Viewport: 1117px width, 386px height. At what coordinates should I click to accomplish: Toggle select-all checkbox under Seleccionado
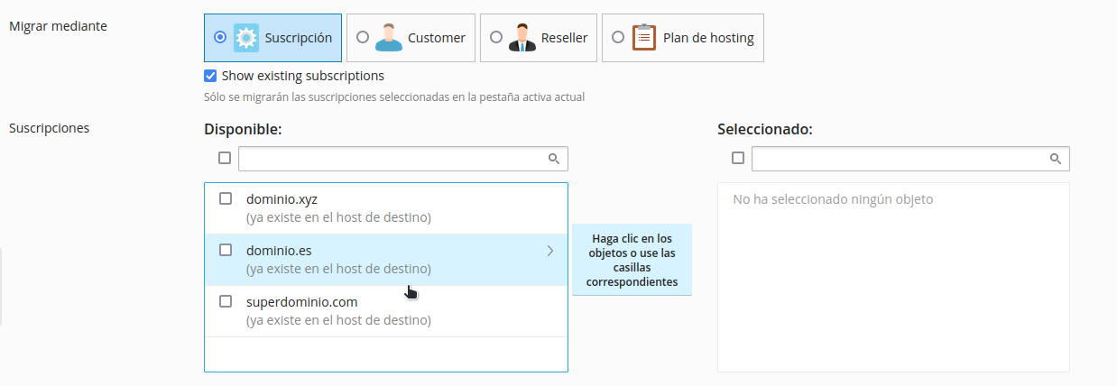pyautogui.click(x=738, y=158)
